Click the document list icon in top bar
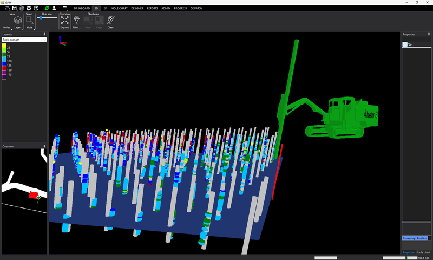This screenshot has width=433, height=260. point(22,8)
